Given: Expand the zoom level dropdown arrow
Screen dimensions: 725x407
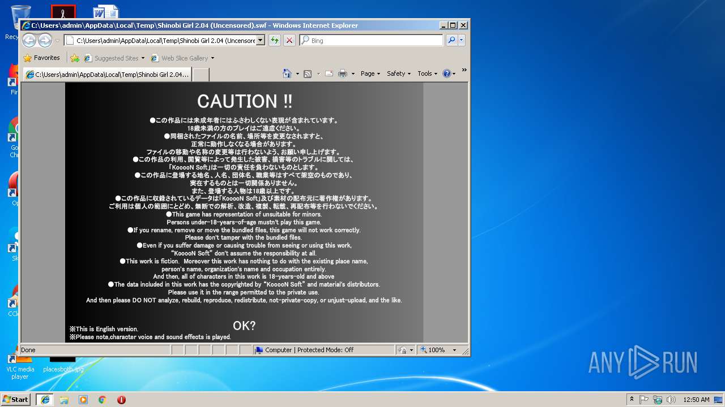Looking at the screenshot, I should [454, 350].
